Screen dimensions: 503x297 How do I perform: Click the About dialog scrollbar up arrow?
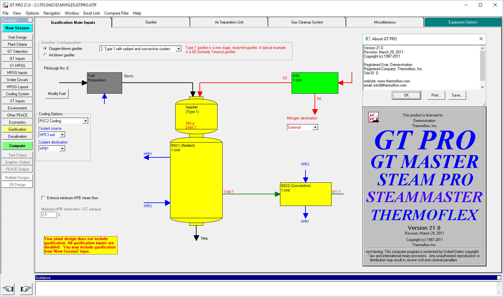pos(482,48)
